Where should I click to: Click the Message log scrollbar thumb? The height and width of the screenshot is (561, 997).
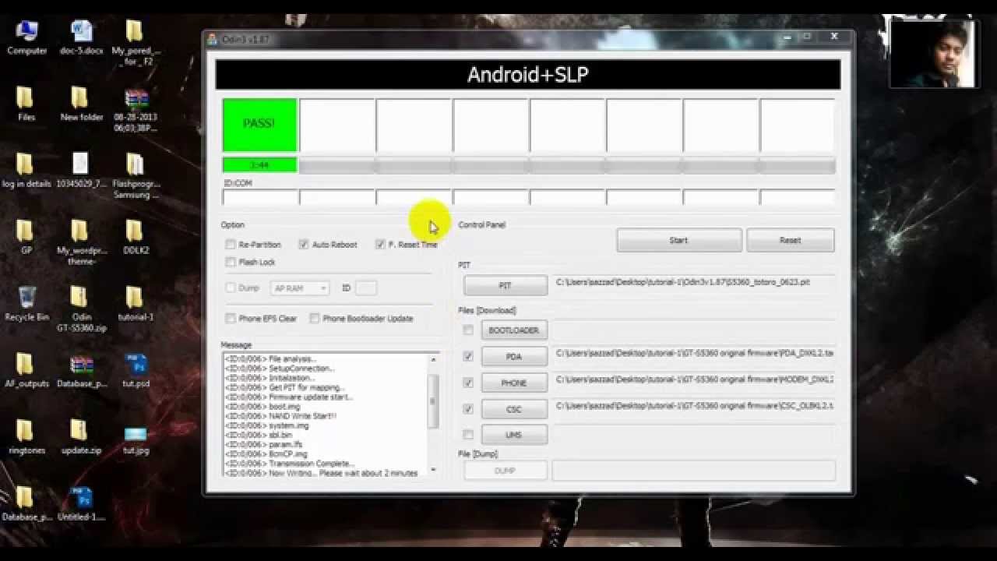click(x=433, y=400)
